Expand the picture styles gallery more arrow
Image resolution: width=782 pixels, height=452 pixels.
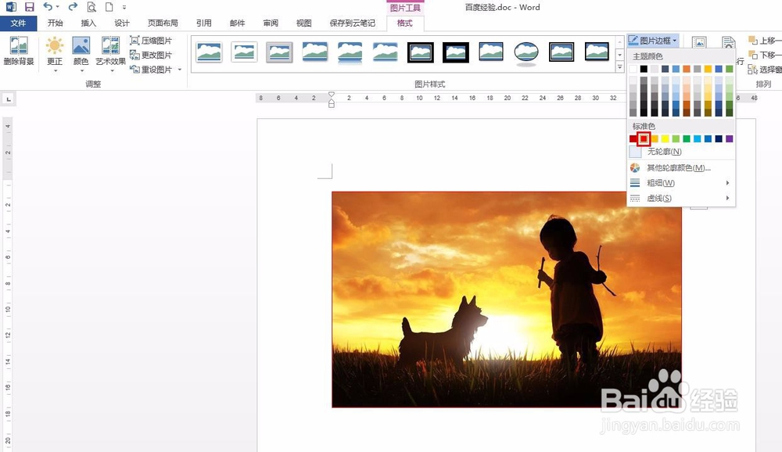620,66
